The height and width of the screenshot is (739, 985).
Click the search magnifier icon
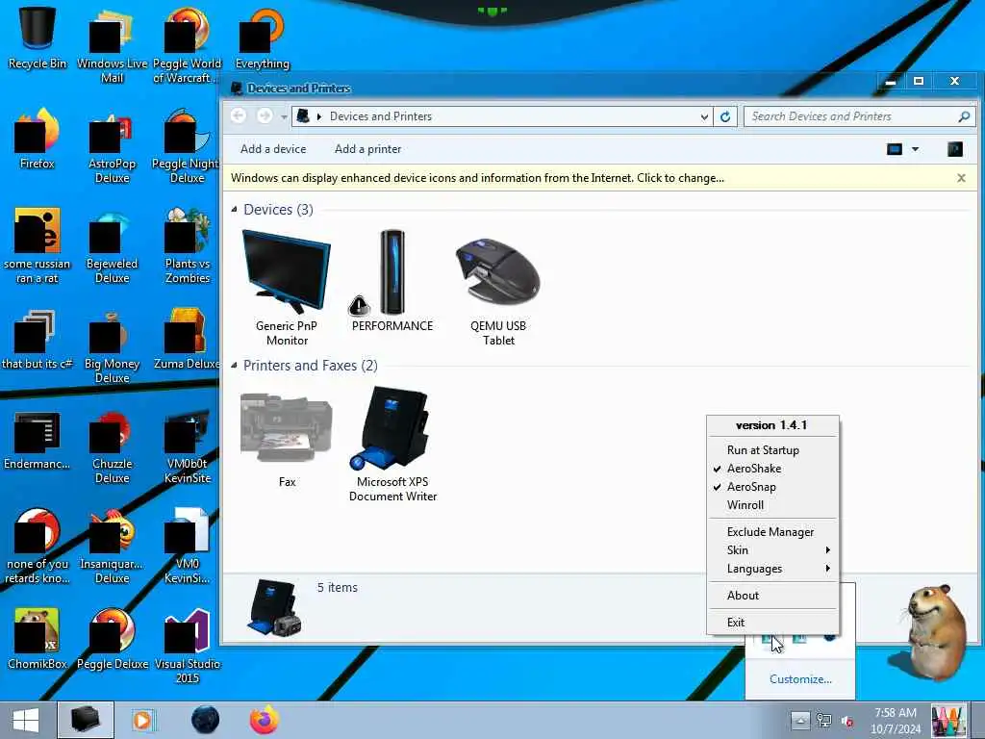coord(964,116)
